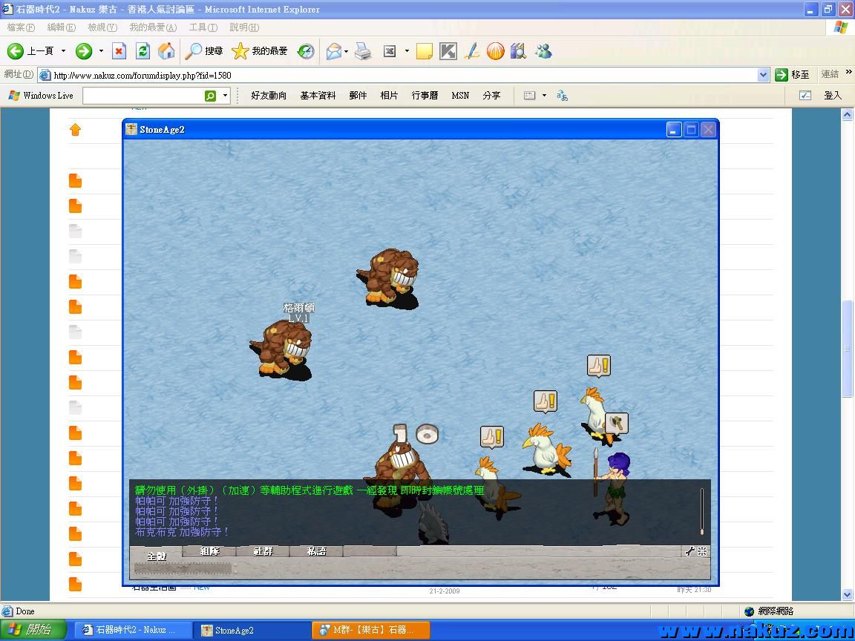Open MSN in Windows Live toolbar
The image size is (855, 641).
click(x=460, y=96)
